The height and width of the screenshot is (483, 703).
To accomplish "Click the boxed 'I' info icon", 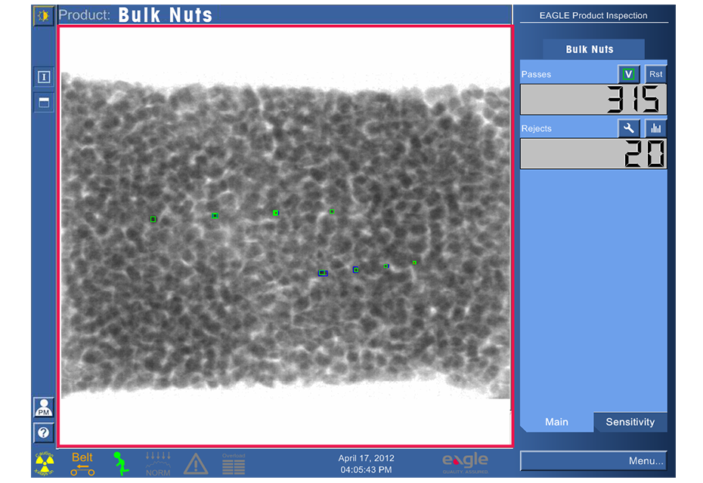I will tap(44, 77).
